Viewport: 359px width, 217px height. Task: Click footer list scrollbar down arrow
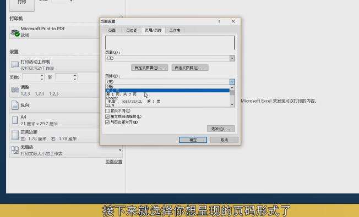click(x=232, y=104)
